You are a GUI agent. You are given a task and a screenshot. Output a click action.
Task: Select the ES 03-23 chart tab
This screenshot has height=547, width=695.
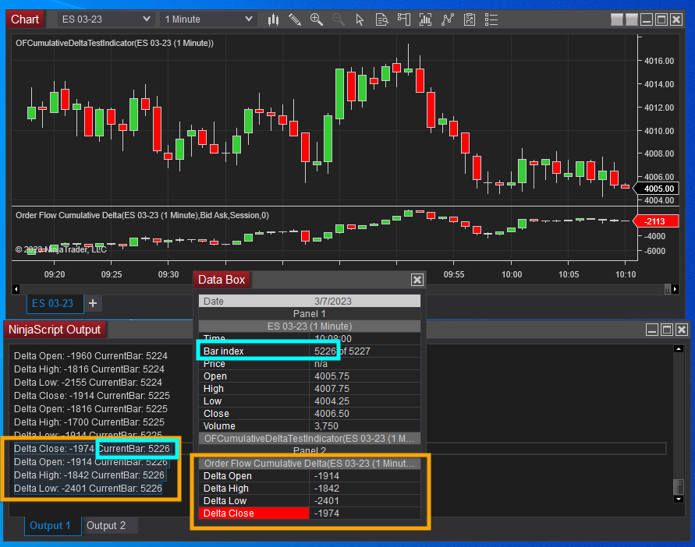(x=53, y=303)
